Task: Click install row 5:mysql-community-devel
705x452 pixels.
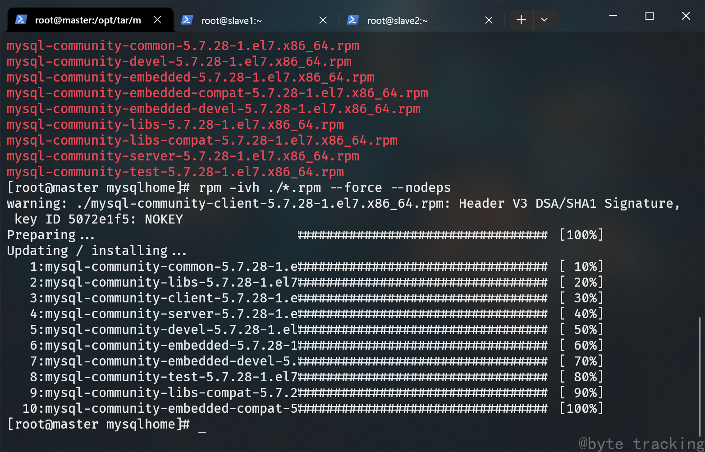Action: coord(316,330)
